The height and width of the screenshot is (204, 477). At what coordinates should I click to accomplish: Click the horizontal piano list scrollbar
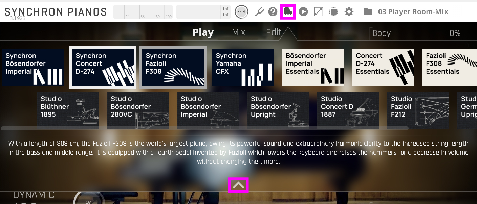point(205,128)
